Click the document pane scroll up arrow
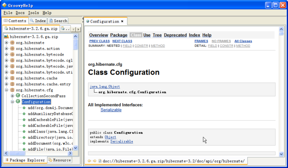 tap(281, 29)
